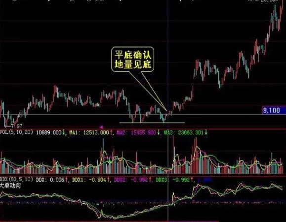Viewport: 286px width, 222px height.
Task: Open the DDX(60,5,10) indicator parameters label
Action: (17, 180)
